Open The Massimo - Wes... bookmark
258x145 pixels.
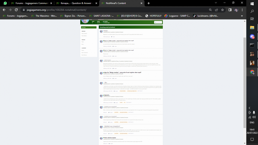pyautogui.click(x=44, y=16)
